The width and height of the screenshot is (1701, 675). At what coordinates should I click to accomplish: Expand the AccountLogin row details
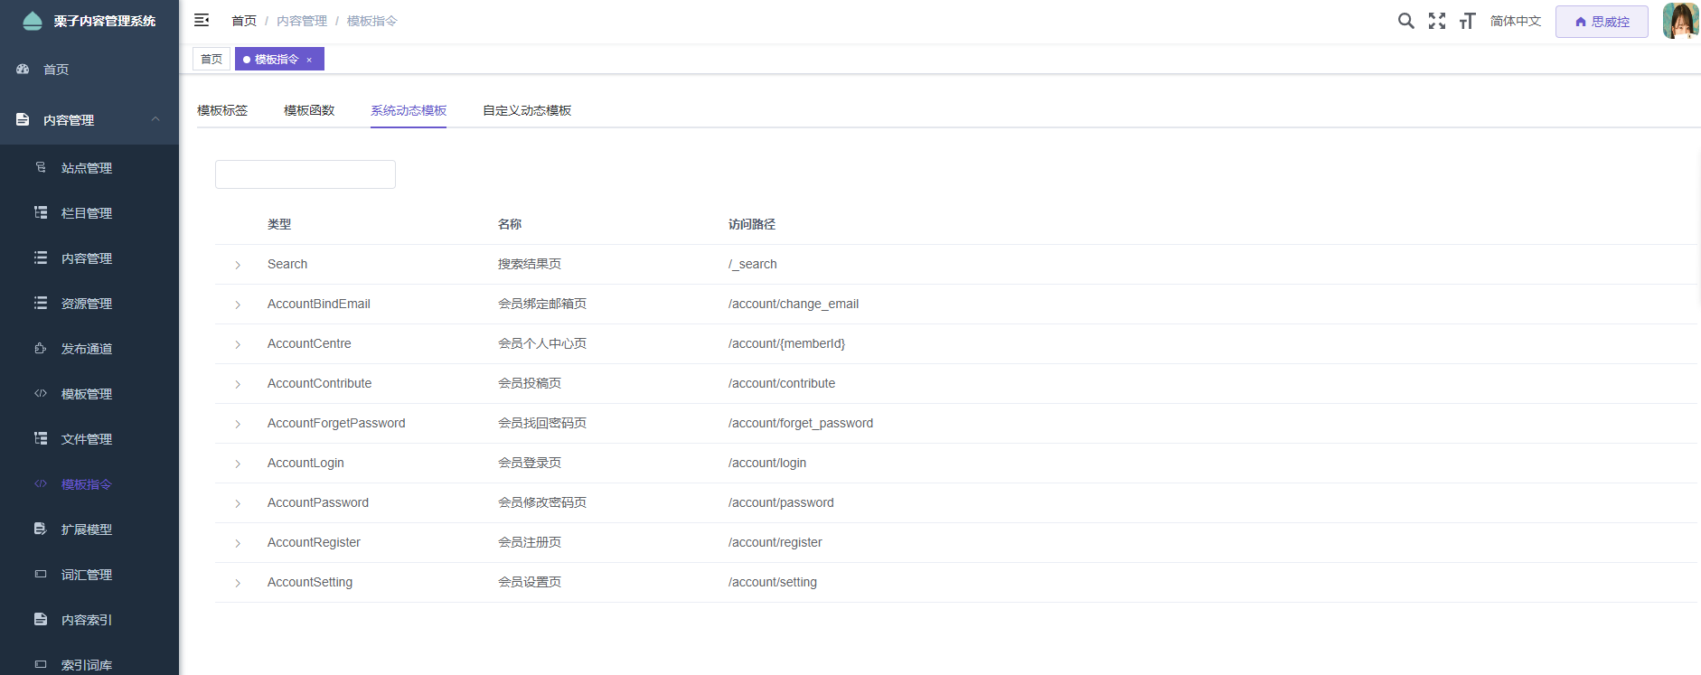click(x=238, y=464)
